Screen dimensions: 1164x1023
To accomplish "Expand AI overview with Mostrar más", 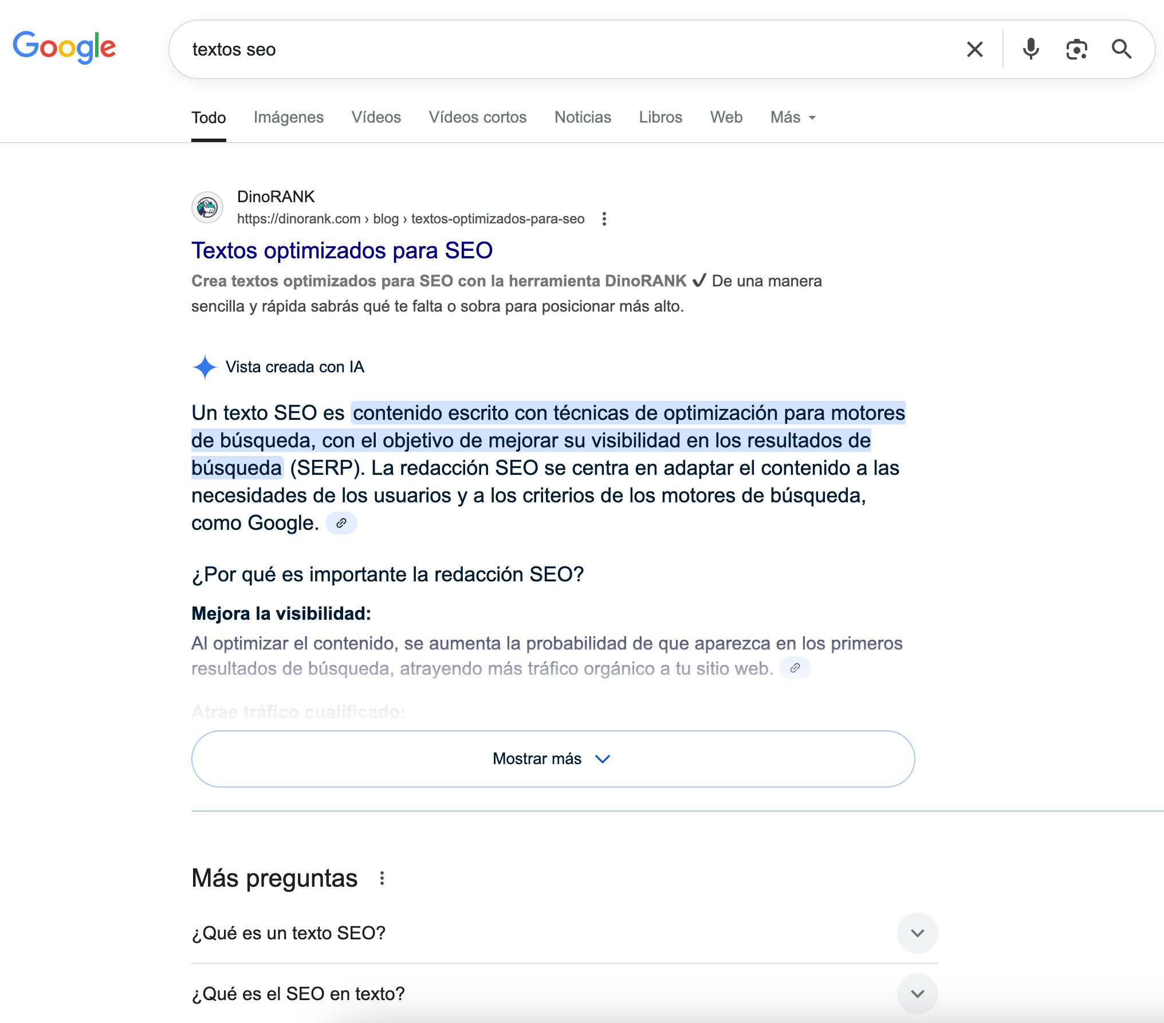I will click(553, 759).
